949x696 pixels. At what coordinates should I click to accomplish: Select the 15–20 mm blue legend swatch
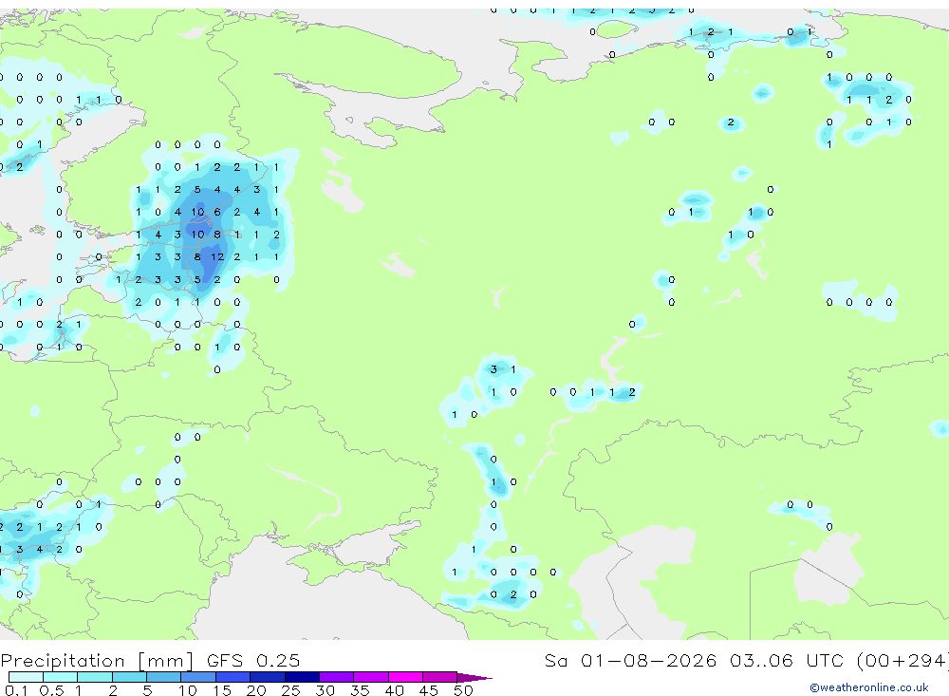point(233,677)
